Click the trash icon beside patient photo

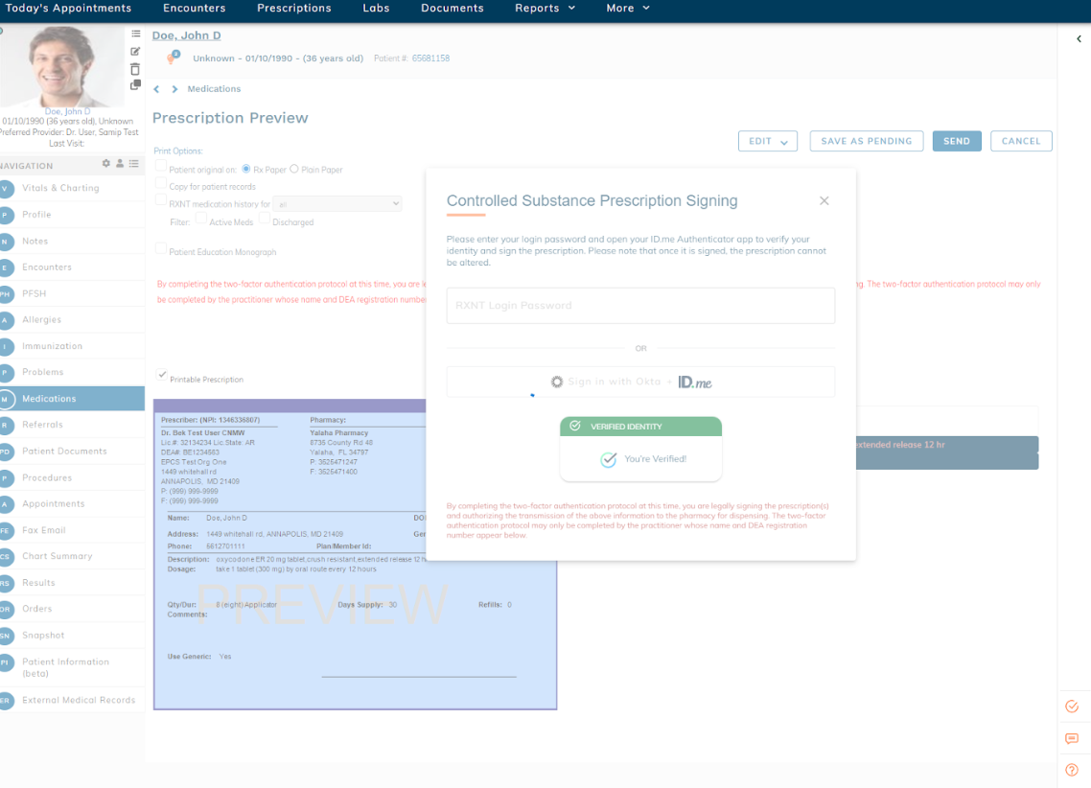click(135, 68)
